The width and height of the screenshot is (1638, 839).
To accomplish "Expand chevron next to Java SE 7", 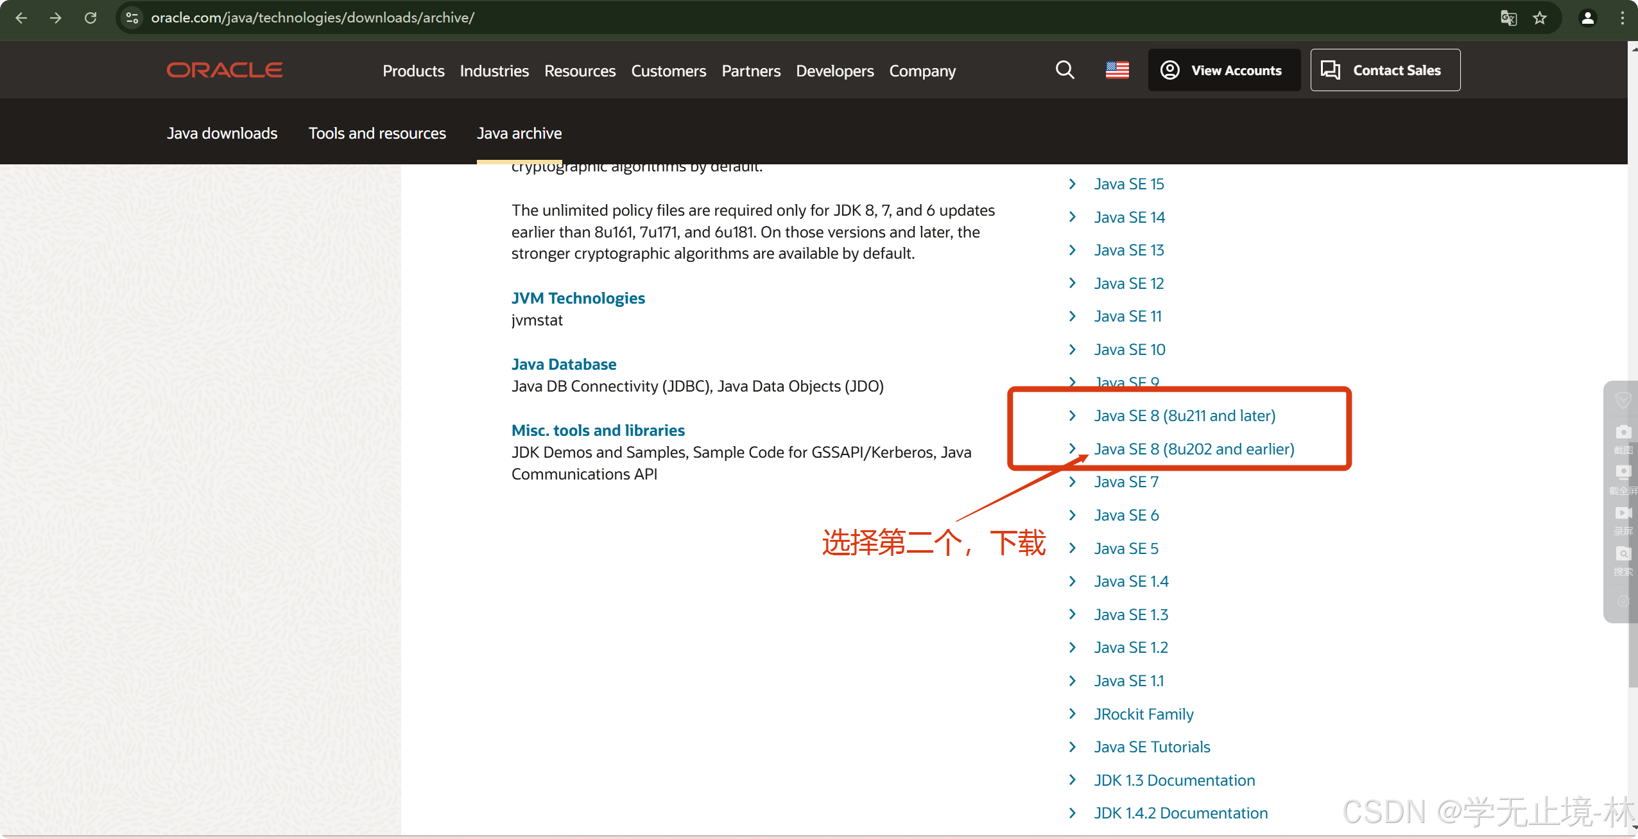I will tap(1073, 482).
